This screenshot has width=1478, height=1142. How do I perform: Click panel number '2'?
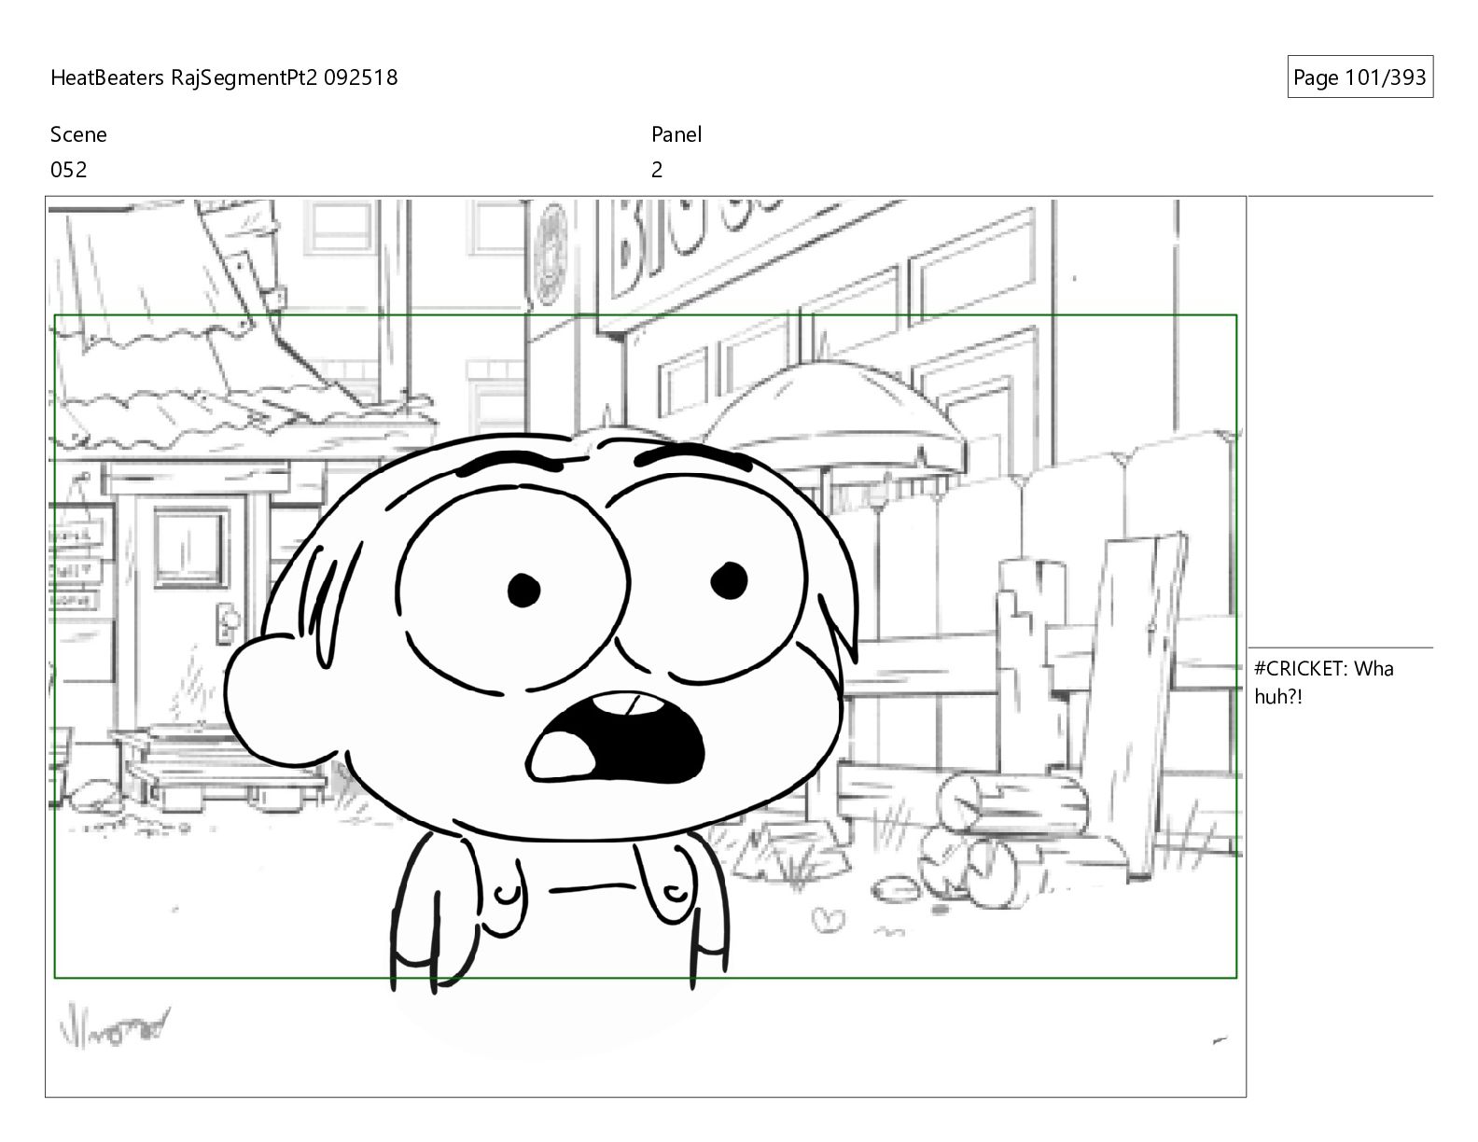click(x=657, y=170)
